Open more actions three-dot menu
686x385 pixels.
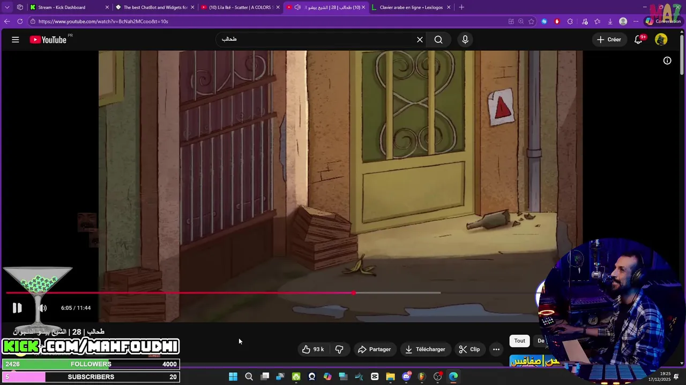click(496, 349)
